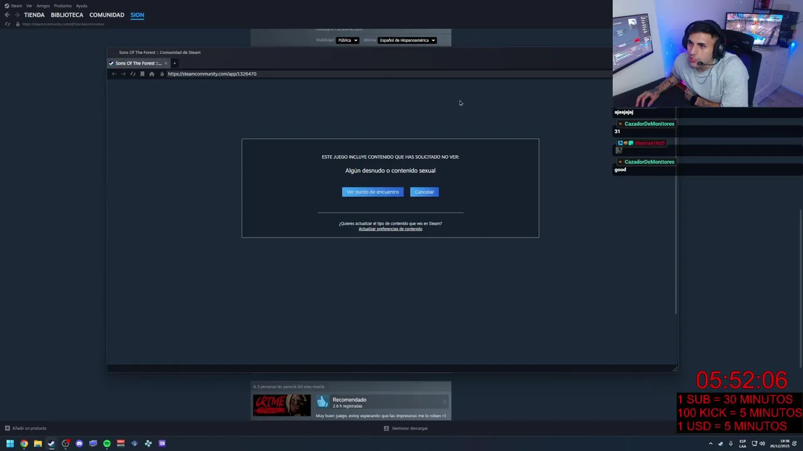The width and height of the screenshot is (803, 451).
Task: Open the volume control in tray
Action: tap(762, 443)
